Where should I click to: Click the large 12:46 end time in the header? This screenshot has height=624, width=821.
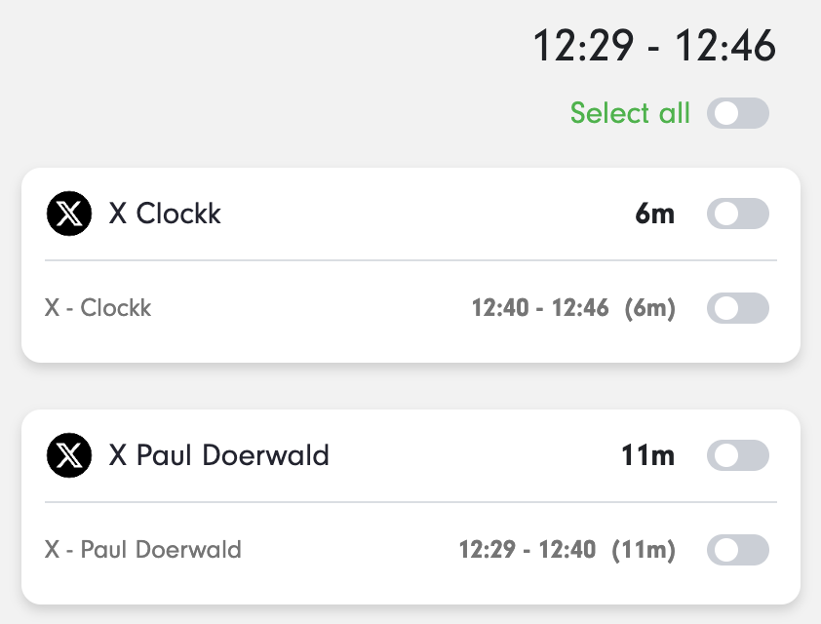pos(725,46)
